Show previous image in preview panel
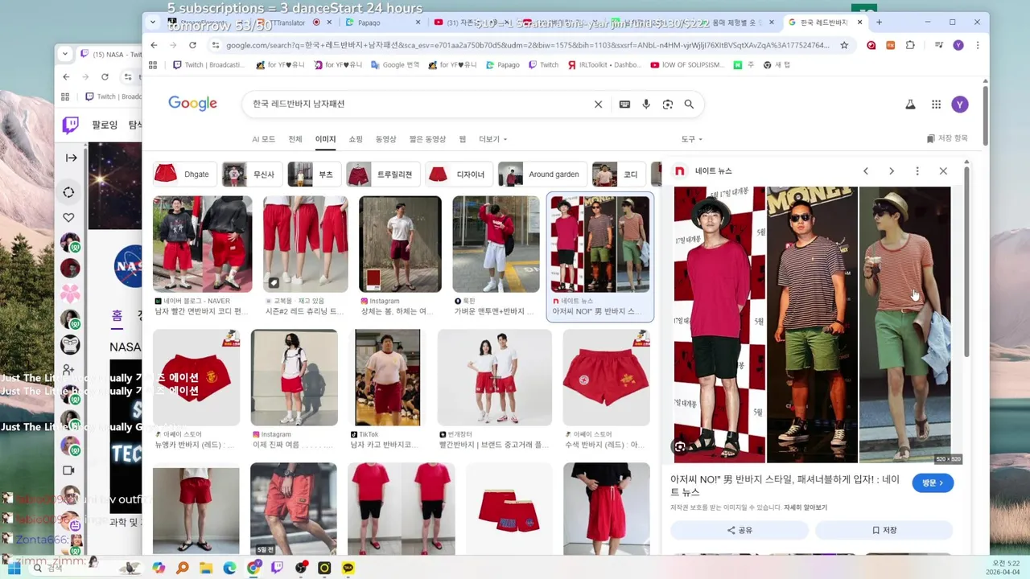This screenshot has height=579, width=1030. click(866, 171)
